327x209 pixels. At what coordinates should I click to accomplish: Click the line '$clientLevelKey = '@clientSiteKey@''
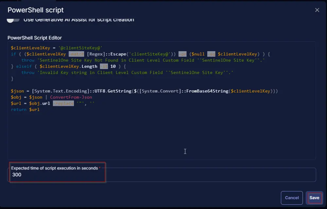57,48
